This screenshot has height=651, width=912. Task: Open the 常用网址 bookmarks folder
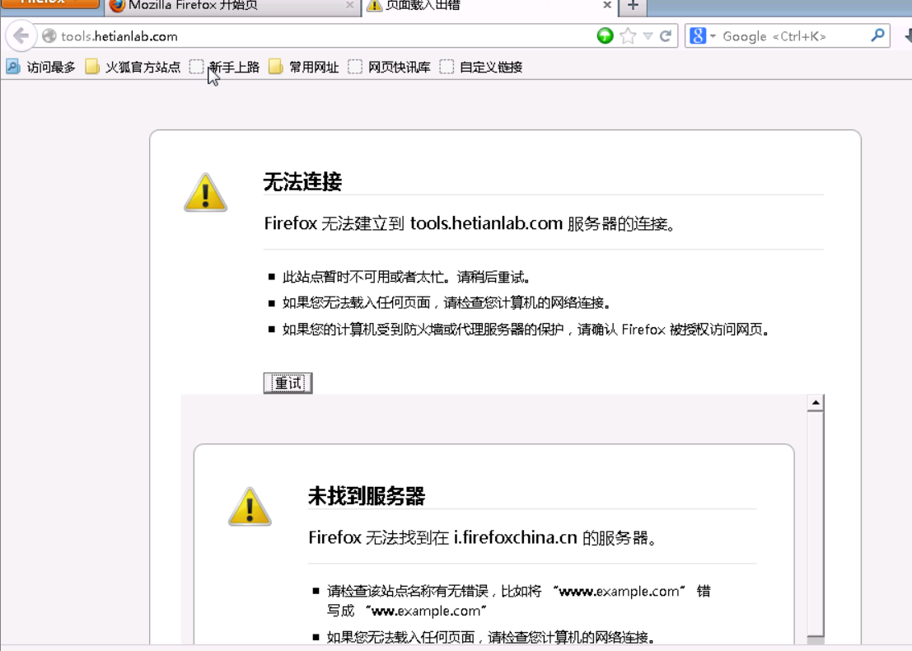point(304,68)
